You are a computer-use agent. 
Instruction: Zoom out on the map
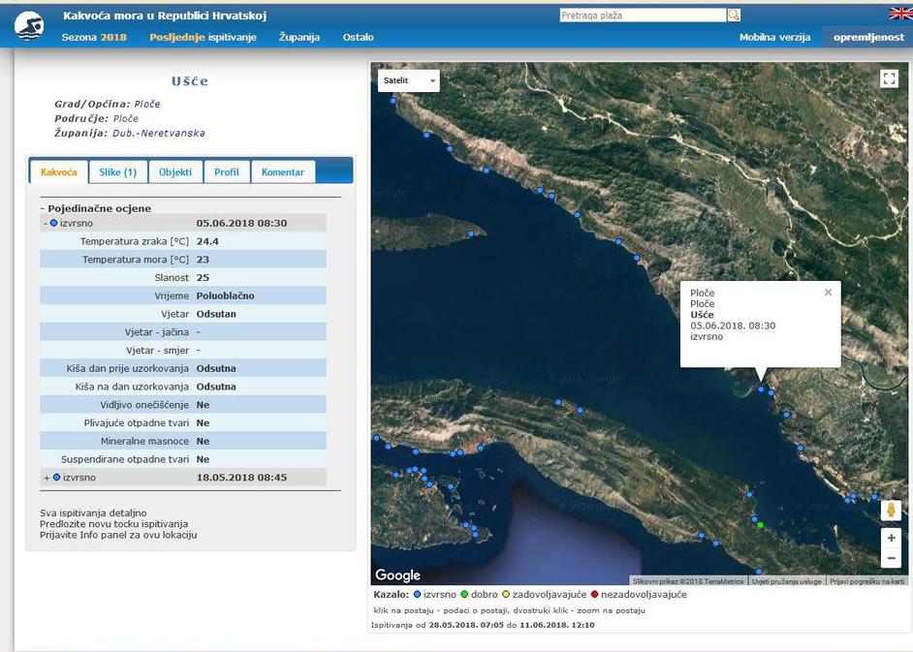[x=891, y=558]
